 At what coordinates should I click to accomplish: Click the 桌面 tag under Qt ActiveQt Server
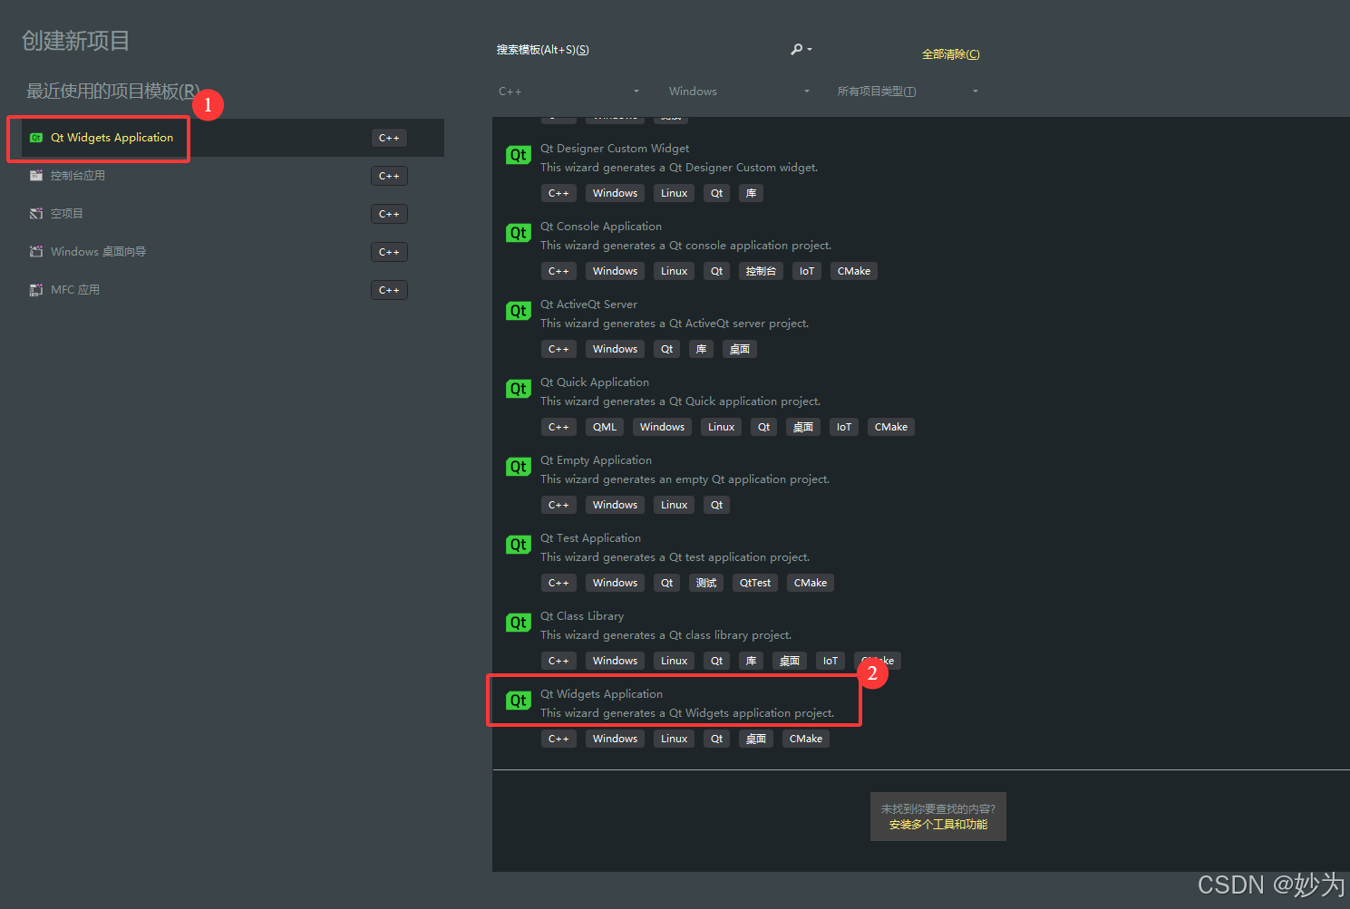pyautogui.click(x=740, y=349)
